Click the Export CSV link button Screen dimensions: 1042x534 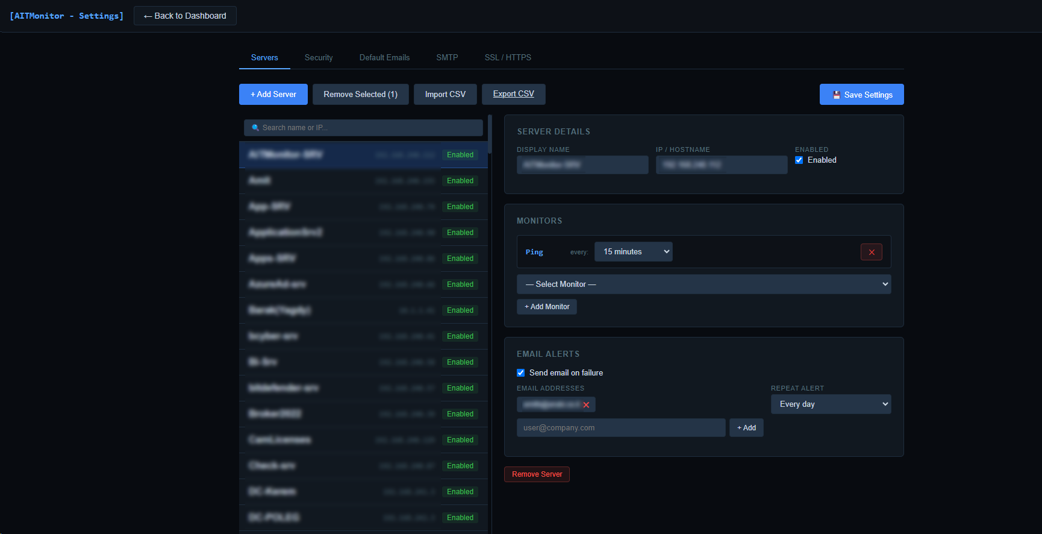point(514,94)
